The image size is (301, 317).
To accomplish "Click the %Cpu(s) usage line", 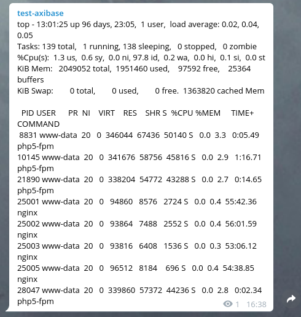I will tap(141, 58).
